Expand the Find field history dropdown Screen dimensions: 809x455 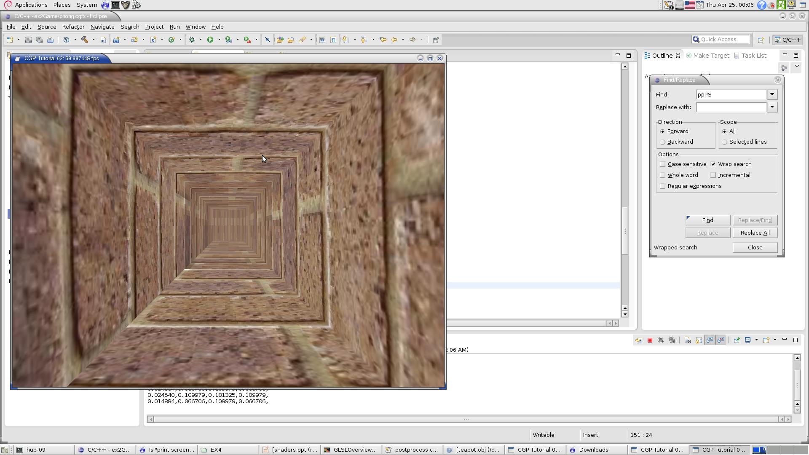click(x=772, y=94)
